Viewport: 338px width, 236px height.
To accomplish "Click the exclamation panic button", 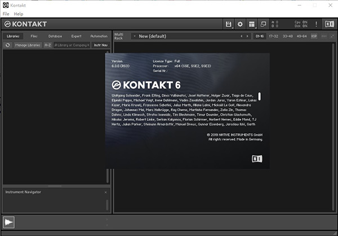I will 316,24.
